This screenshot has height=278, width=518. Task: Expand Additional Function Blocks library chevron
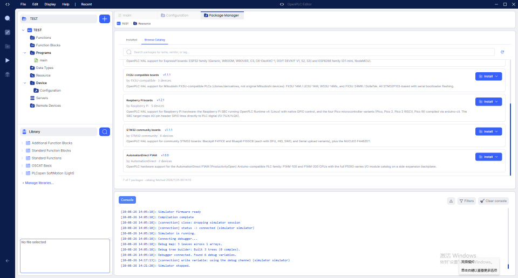[22, 143]
